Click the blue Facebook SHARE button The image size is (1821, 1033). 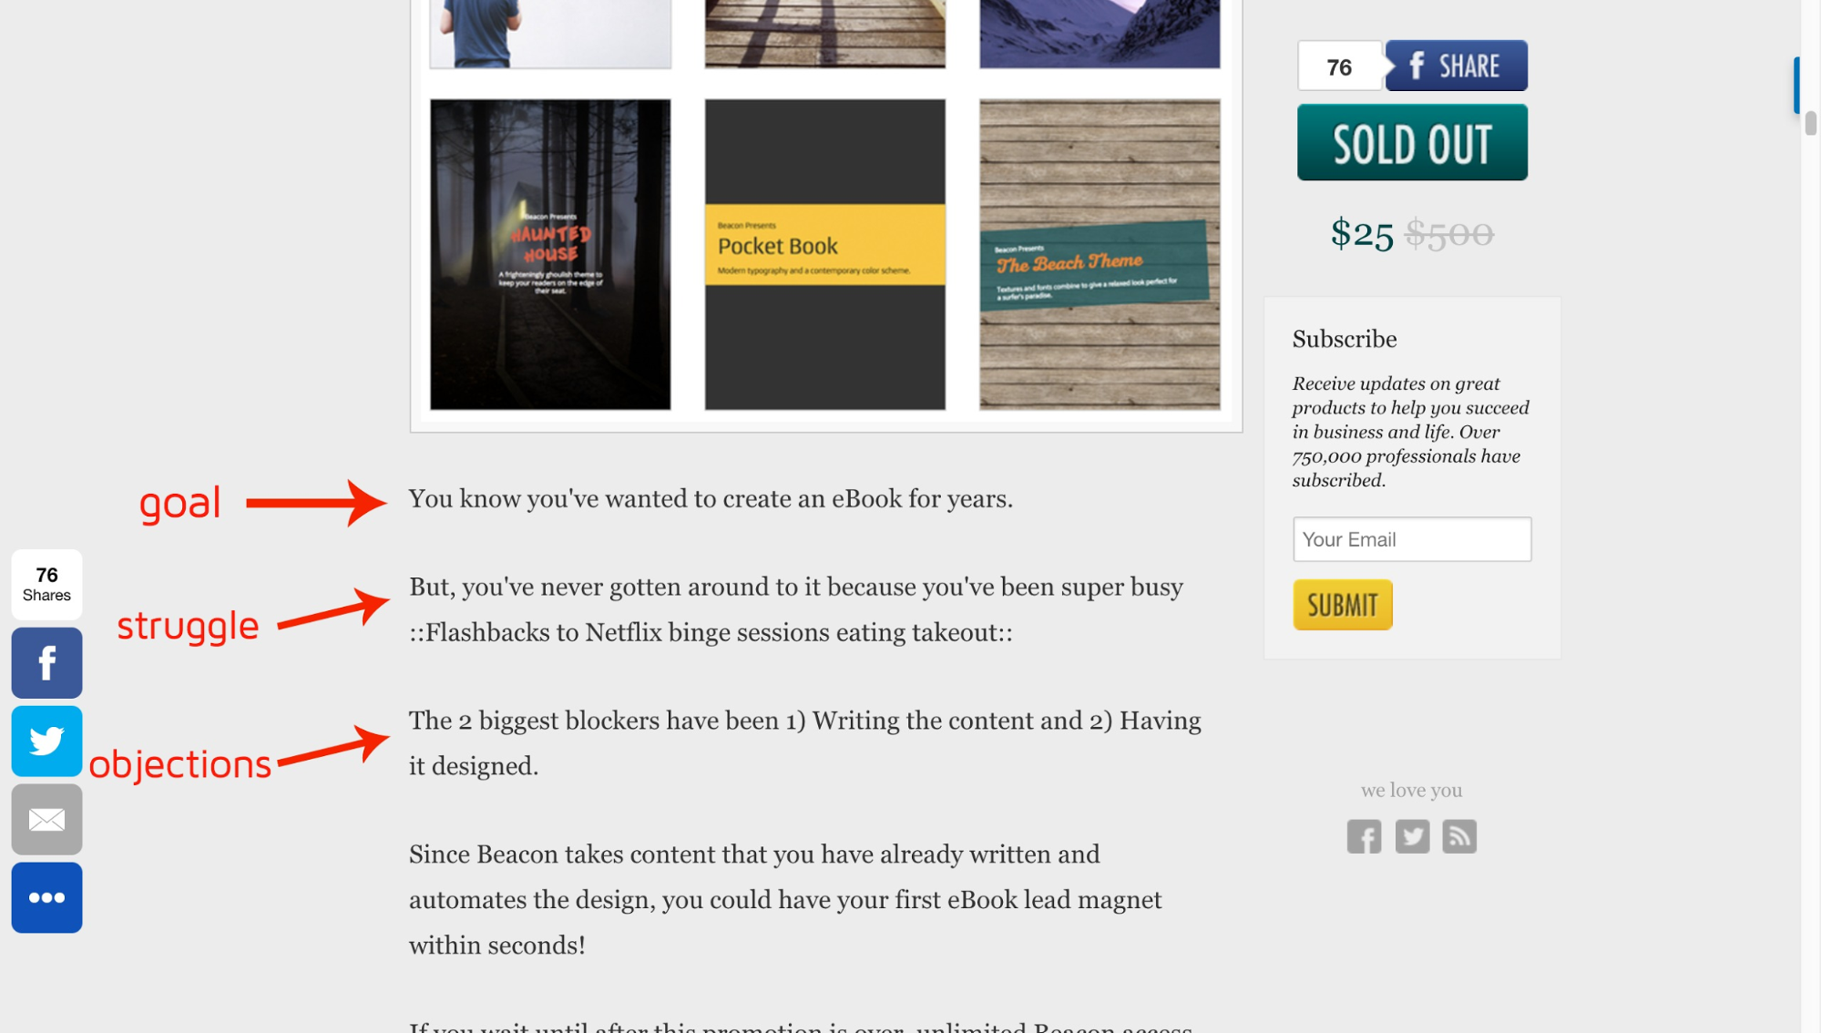point(1456,66)
